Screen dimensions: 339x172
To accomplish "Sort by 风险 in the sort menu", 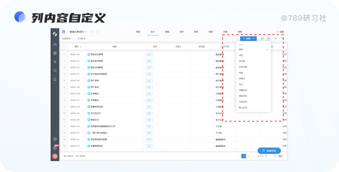I will (253, 73).
